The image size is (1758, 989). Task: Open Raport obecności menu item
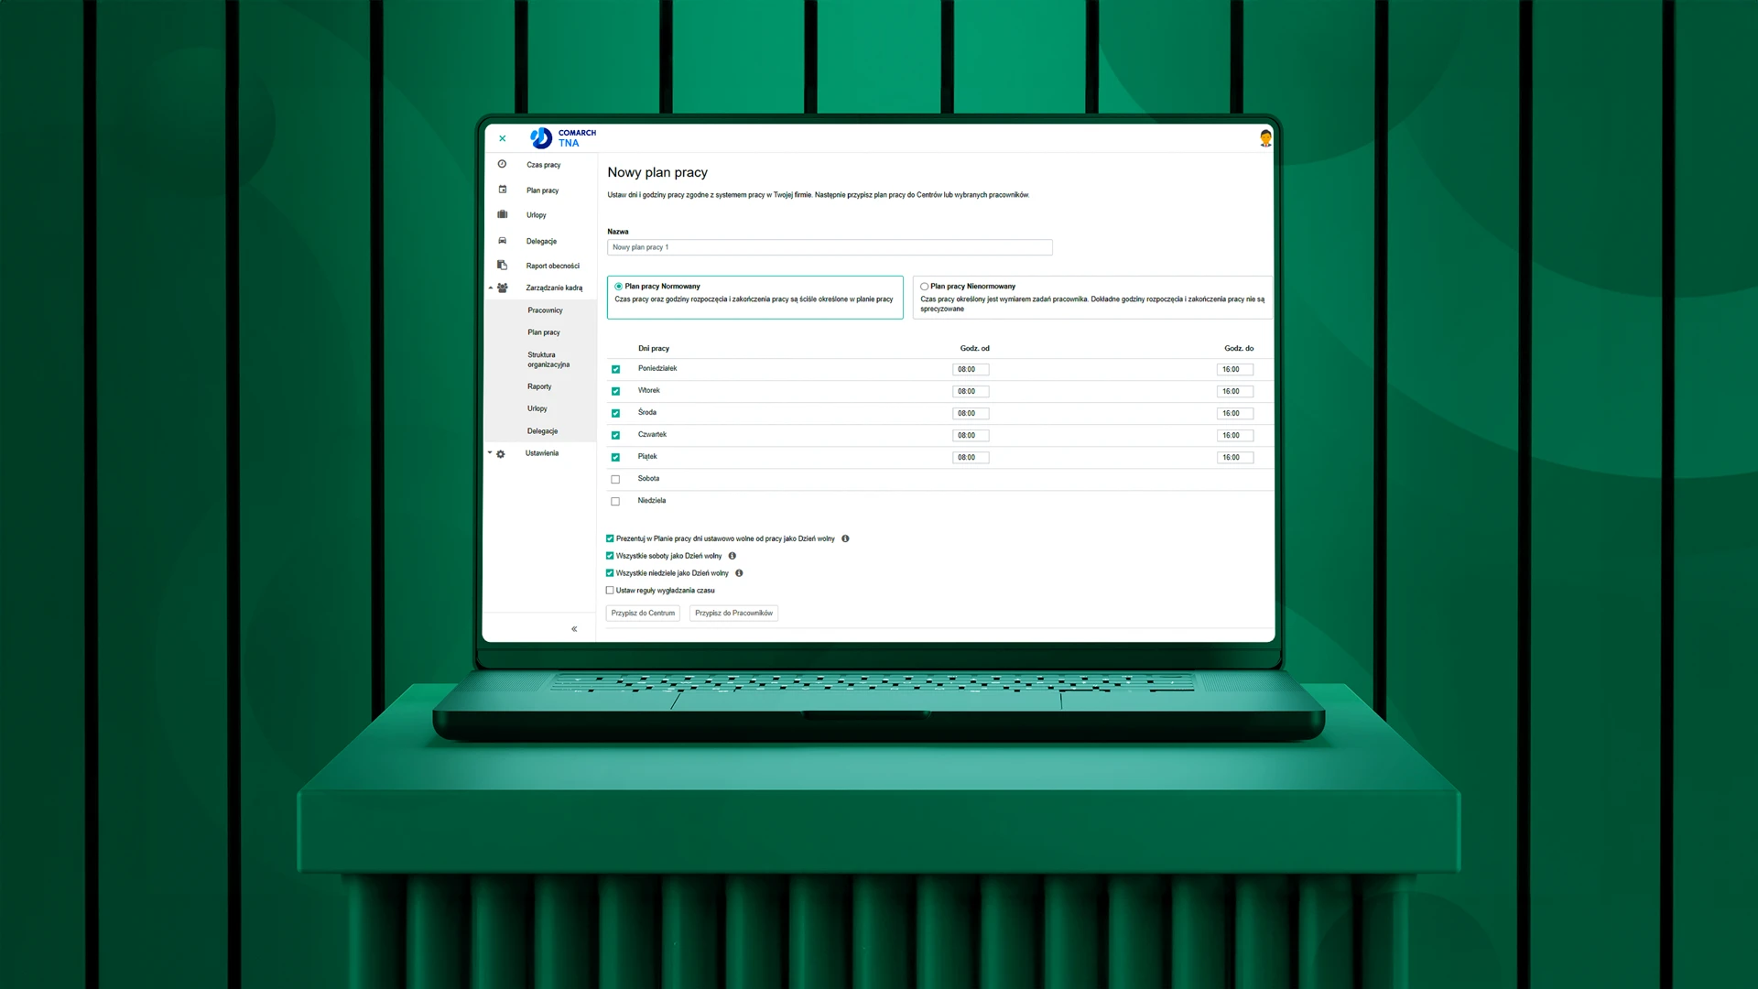(552, 266)
